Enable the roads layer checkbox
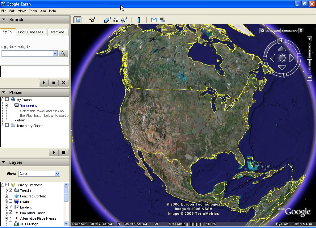Screen dimensions: 316x228 pos(11,201)
